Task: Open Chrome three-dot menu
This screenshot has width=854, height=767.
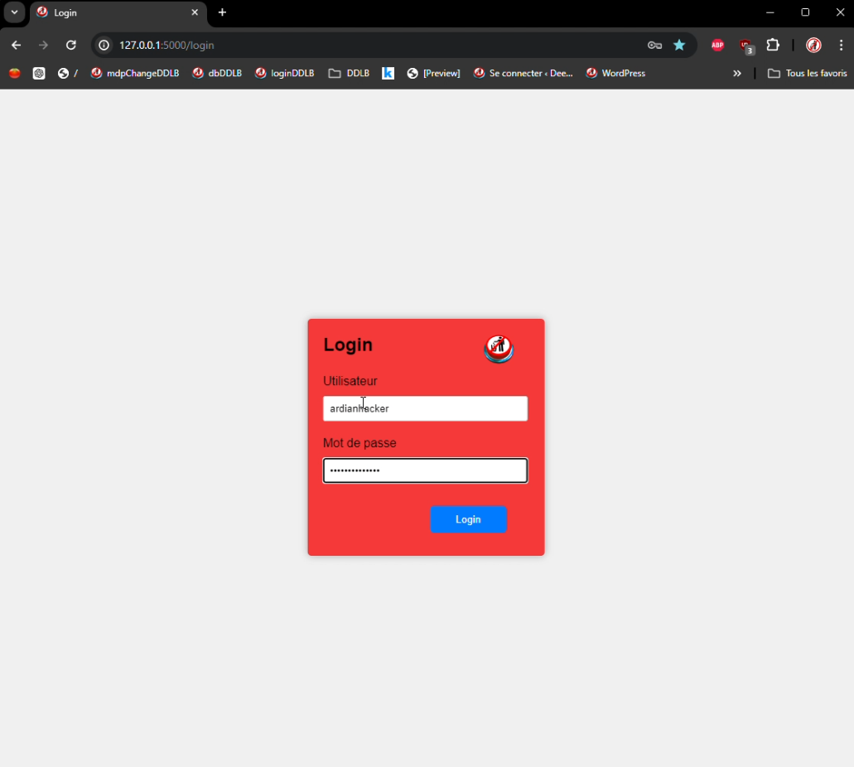Action: tap(841, 46)
